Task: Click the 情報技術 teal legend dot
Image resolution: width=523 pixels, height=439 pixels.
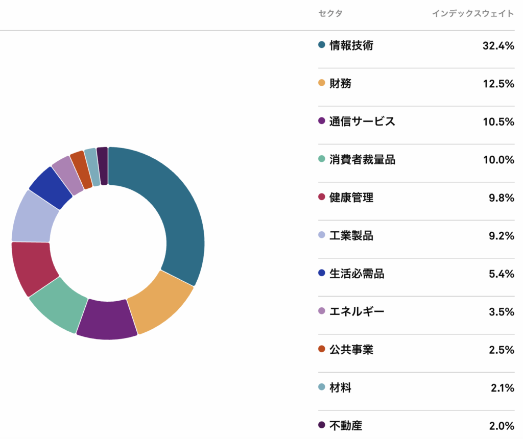Action: click(x=321, y=45)
